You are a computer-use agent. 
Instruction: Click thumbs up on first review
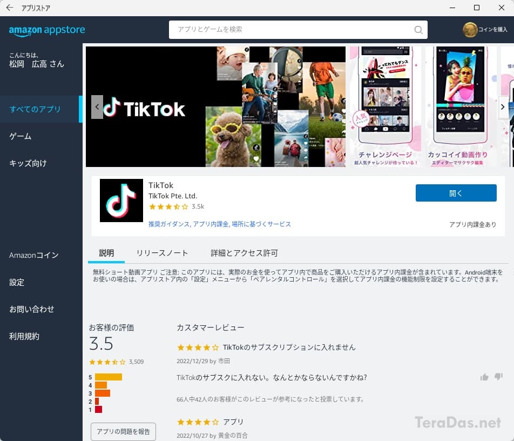pyautogui.click(x=484, y=377)
